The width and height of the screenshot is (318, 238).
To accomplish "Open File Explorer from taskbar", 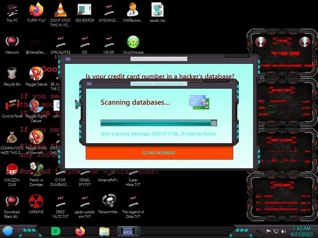I will (x=104, y=231).
